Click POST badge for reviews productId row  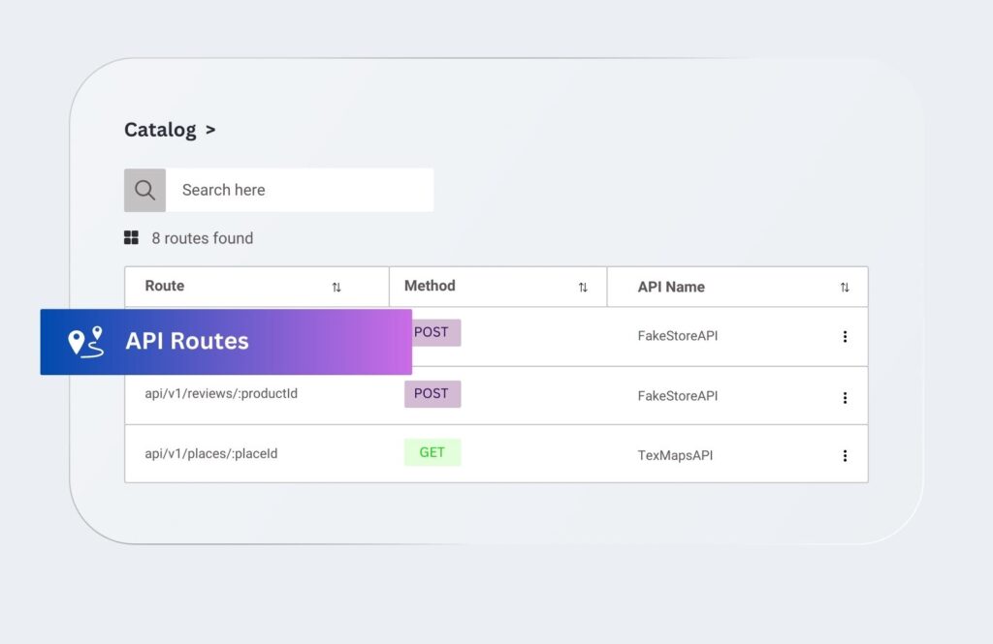pyautogui.click(x=432, y=393)
